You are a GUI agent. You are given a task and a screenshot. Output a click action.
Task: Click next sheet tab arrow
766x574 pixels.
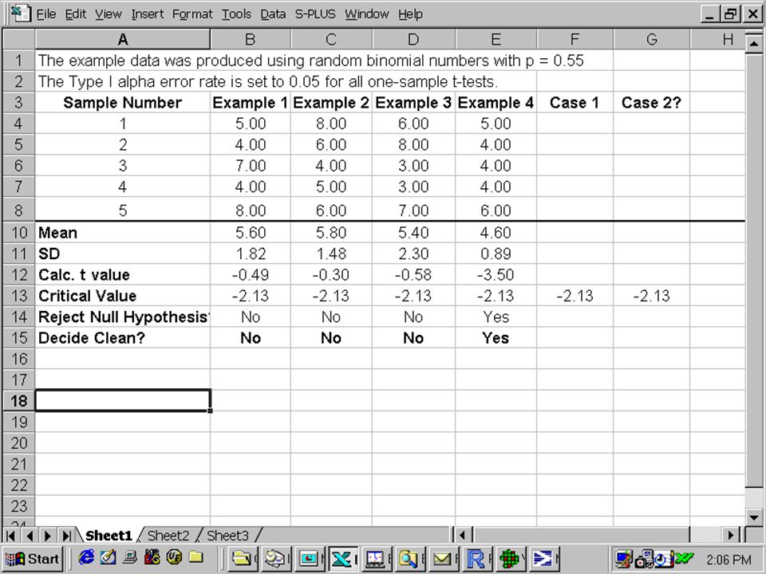pos(47,536)
